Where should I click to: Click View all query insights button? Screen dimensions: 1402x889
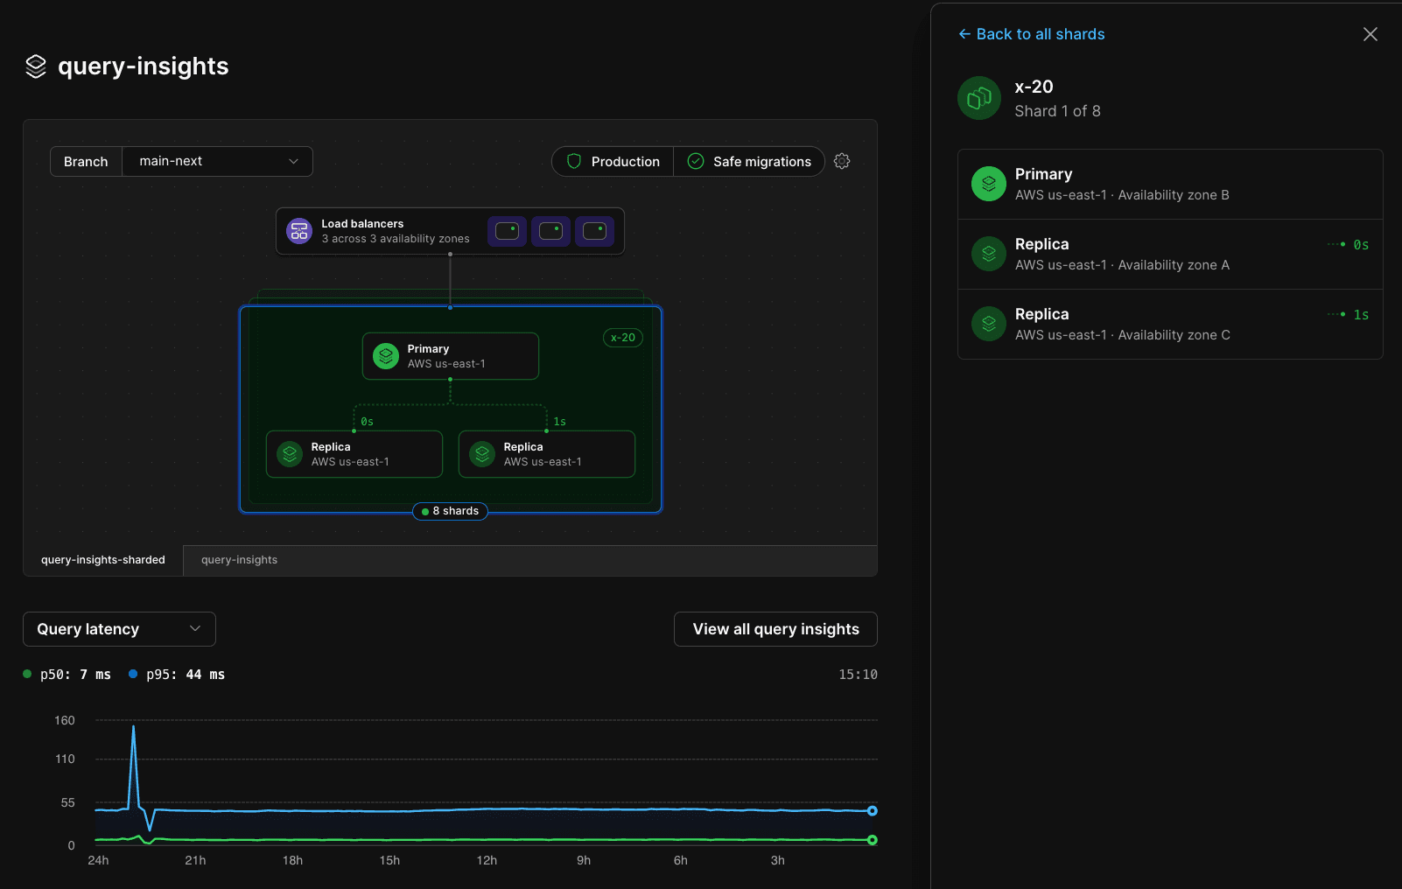click(x=775, y=629)
